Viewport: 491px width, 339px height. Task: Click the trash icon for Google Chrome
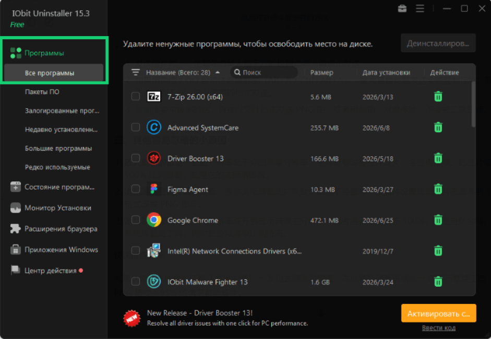coord(438,220)
